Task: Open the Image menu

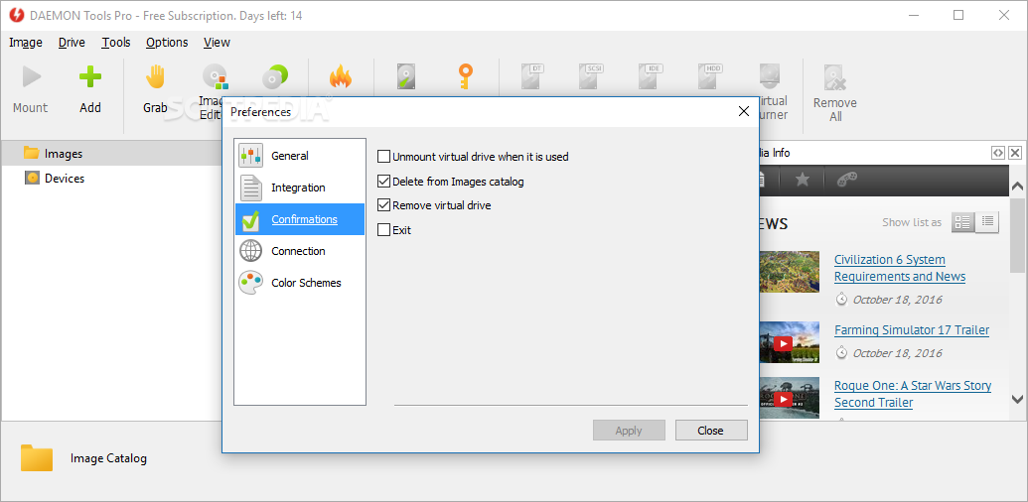Action: (x=26, y=43)
